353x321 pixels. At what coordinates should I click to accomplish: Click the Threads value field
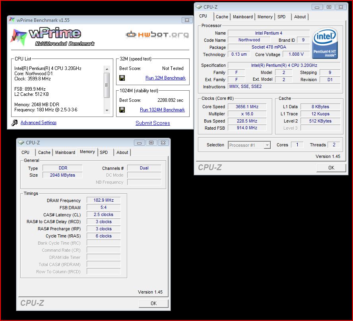click(334, 145)
